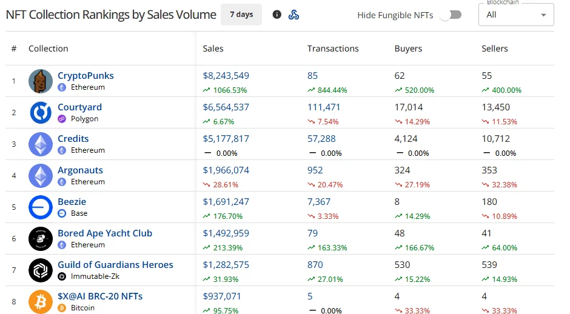Click the page title NFT Collection Rankings
The image size is (570, 314).
[111, 15]
